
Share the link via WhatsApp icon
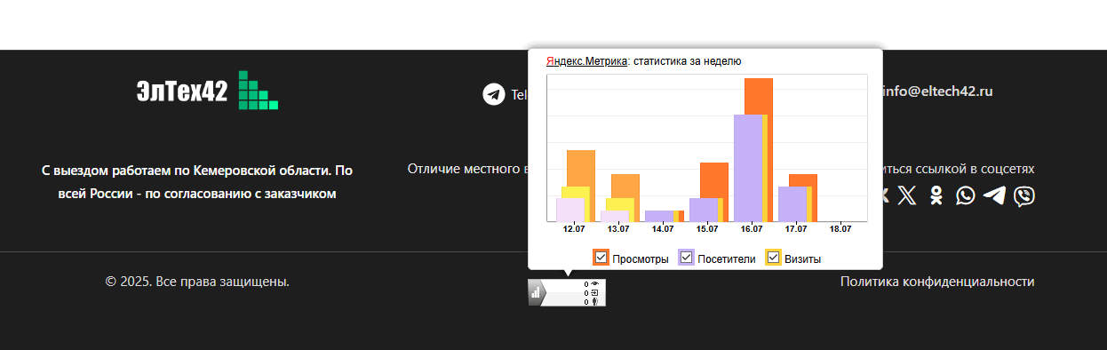(x=966, y=195)
